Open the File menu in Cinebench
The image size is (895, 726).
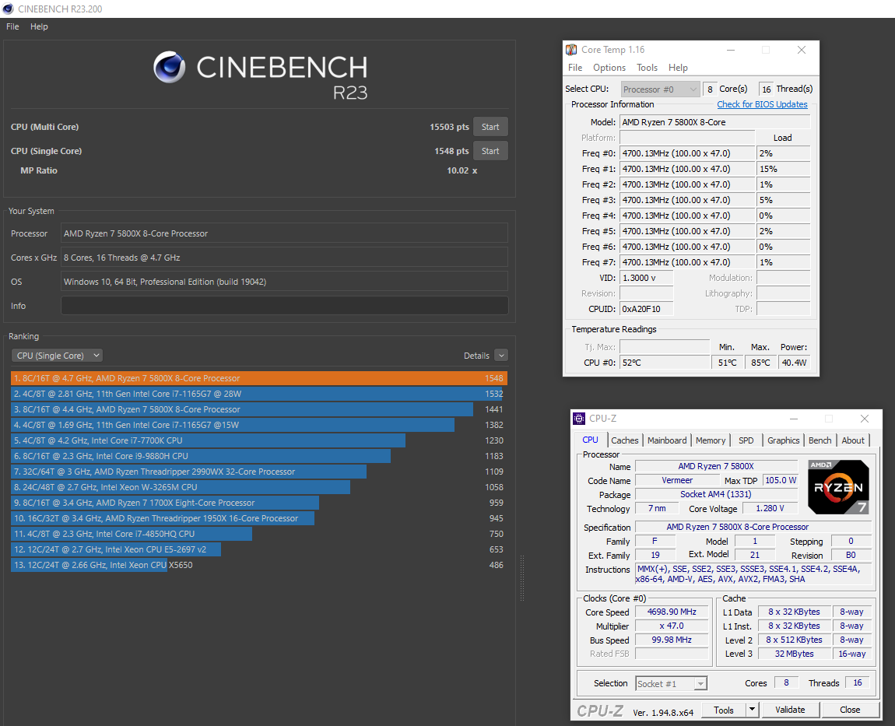point(12,26)
